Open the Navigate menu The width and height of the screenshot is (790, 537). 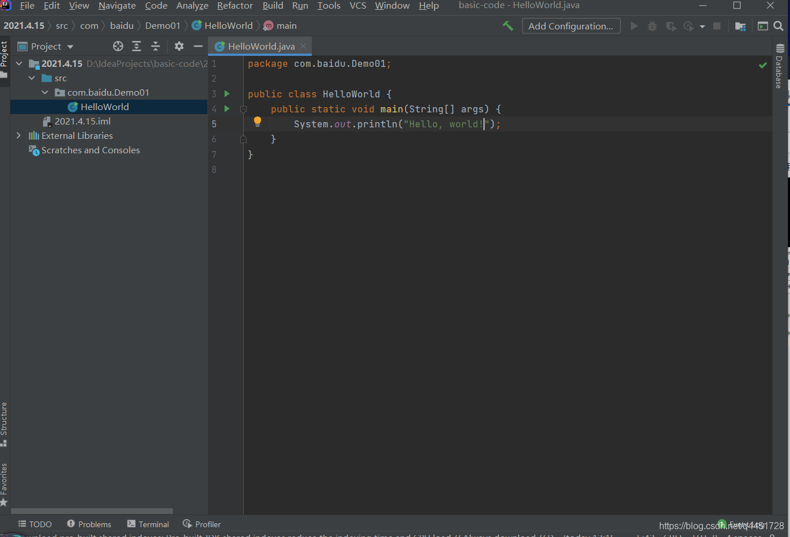point(117,6)
